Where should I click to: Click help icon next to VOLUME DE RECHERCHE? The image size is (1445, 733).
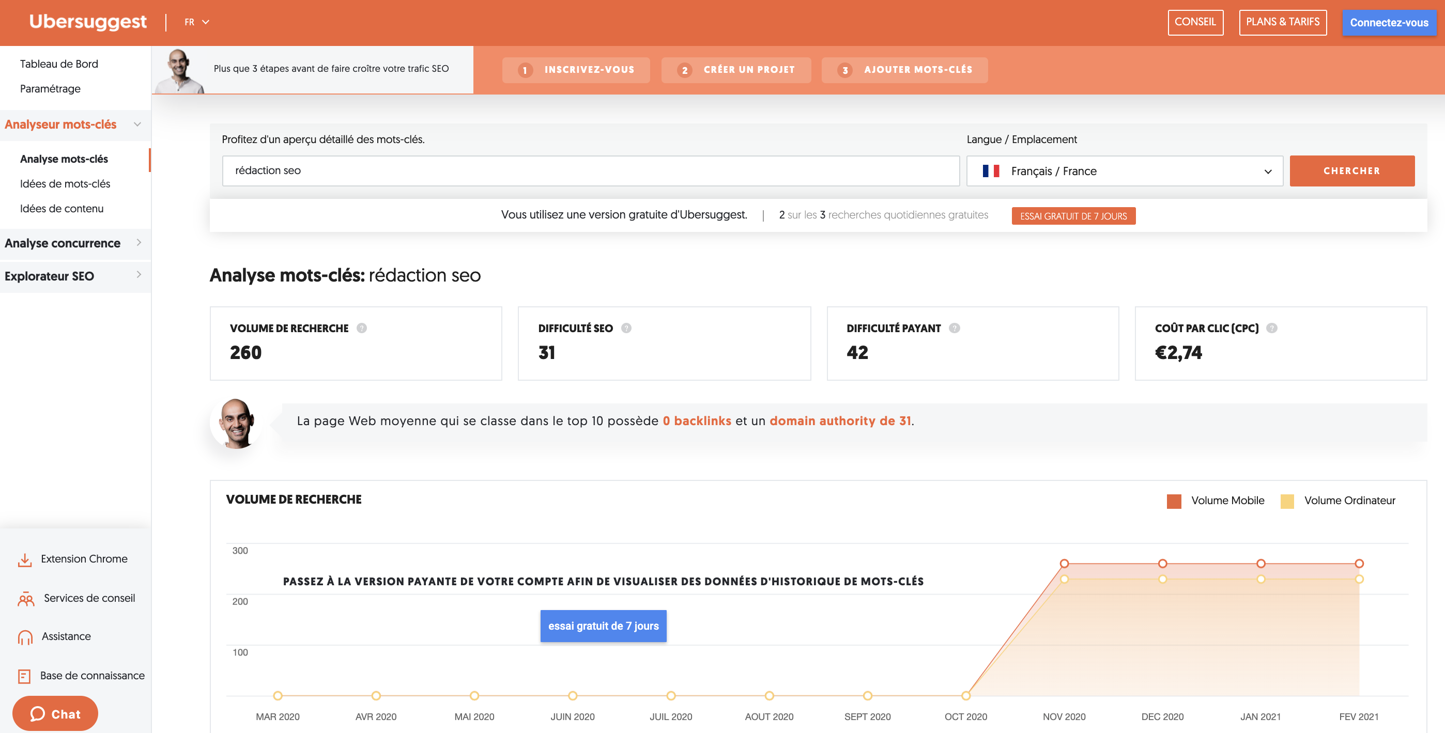click(x=362, y=328)
